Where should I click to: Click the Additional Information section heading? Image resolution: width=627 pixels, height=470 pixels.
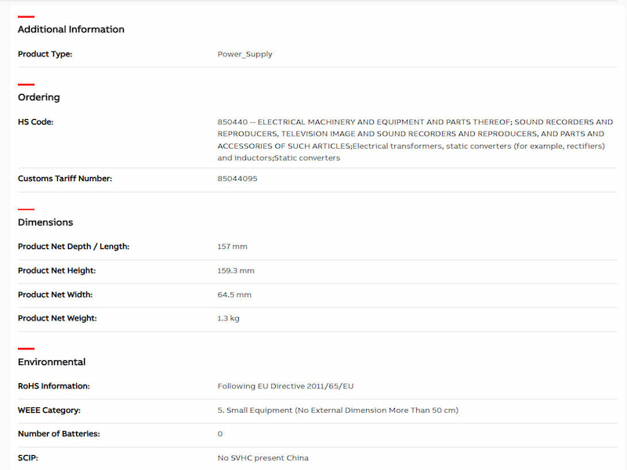click(x=71, y=30)
